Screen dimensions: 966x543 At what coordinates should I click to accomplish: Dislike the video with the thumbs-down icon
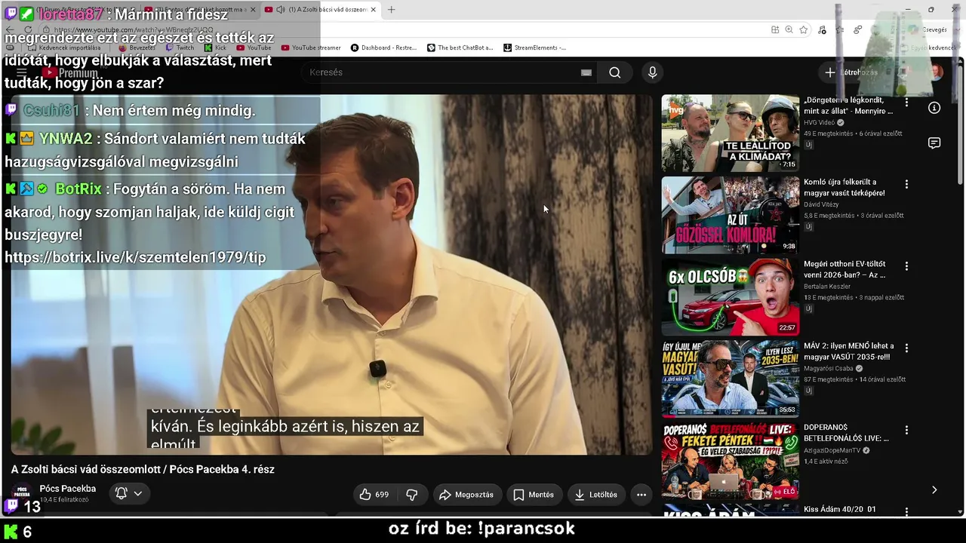(412, 495)
